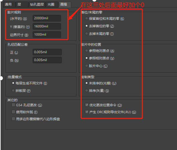Click the 正 (L) tolerance field
The image size is (177, 150).
pos(47,52)
